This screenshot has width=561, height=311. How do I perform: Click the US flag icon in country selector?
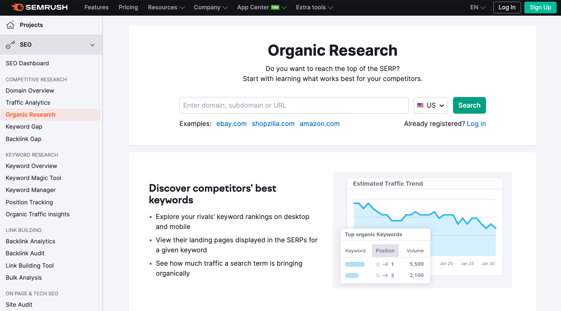pyautogui.click(x=420, y=105)
